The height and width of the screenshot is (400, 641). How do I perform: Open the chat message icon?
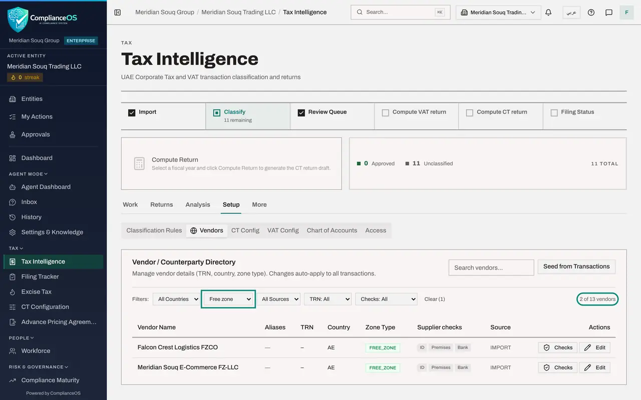609,12
